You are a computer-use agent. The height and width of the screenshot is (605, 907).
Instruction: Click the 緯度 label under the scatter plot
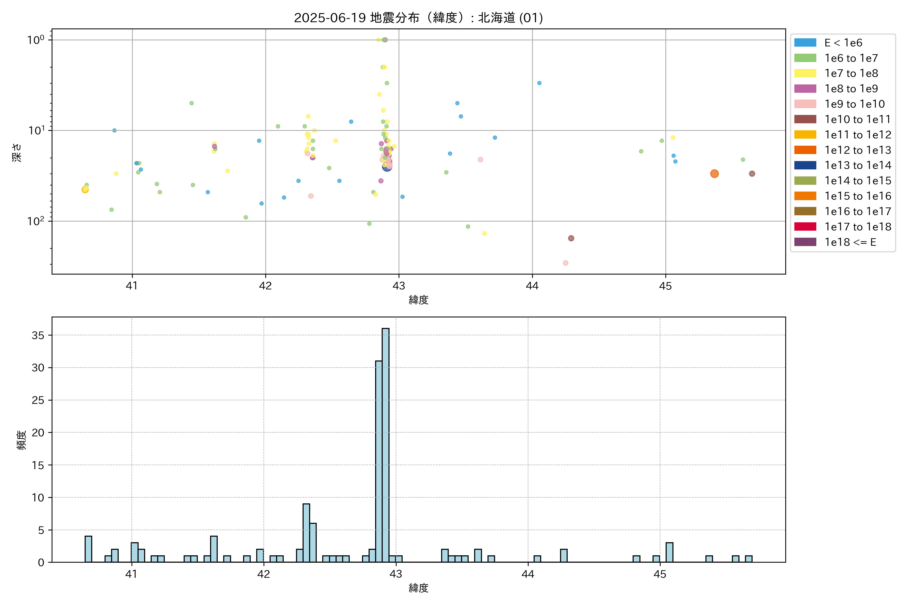418,300
